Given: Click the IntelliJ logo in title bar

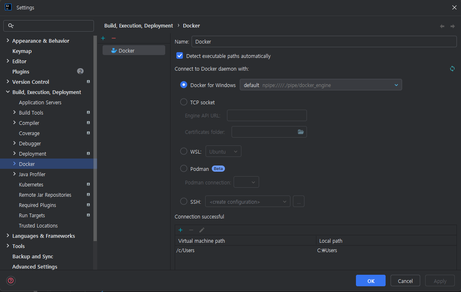Looking at the screenshot, I should pos(8,7).
